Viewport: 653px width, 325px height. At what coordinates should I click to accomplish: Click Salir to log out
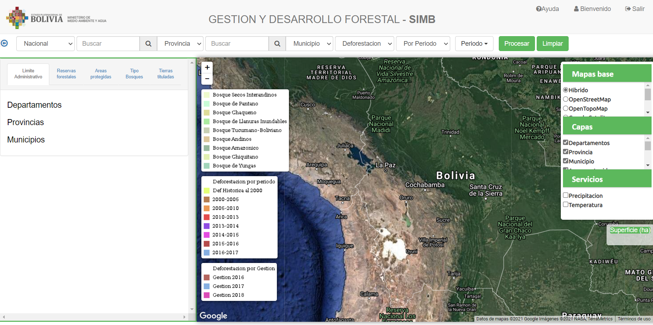635,9
